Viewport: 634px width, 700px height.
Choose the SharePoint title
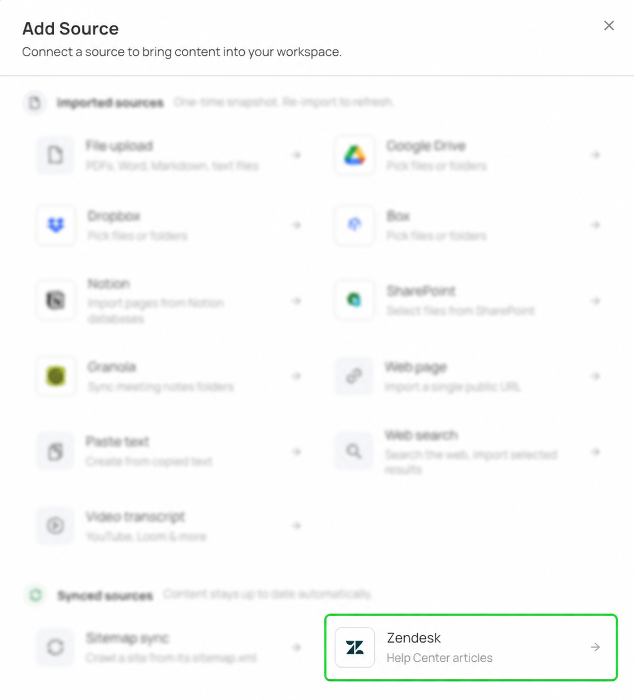tap(421, 291)
